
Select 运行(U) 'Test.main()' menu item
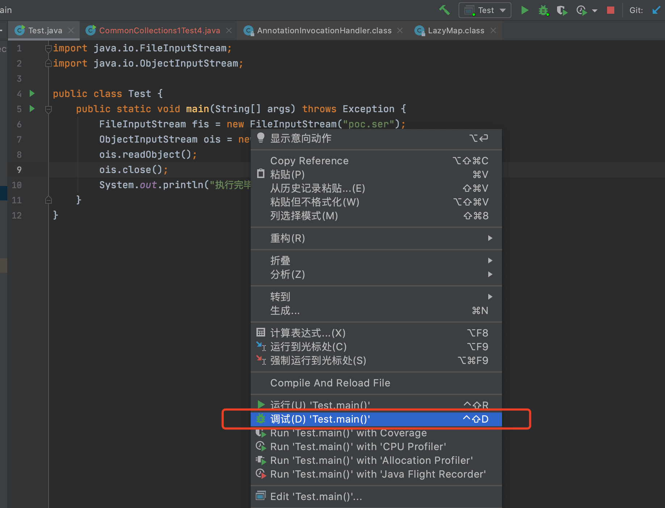[x=376, y=405]
